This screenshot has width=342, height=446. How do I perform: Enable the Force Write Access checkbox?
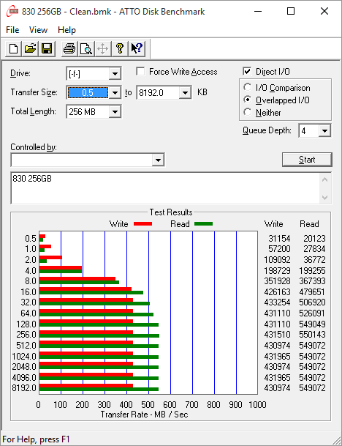pyautogui.click(x=140, y=71)
